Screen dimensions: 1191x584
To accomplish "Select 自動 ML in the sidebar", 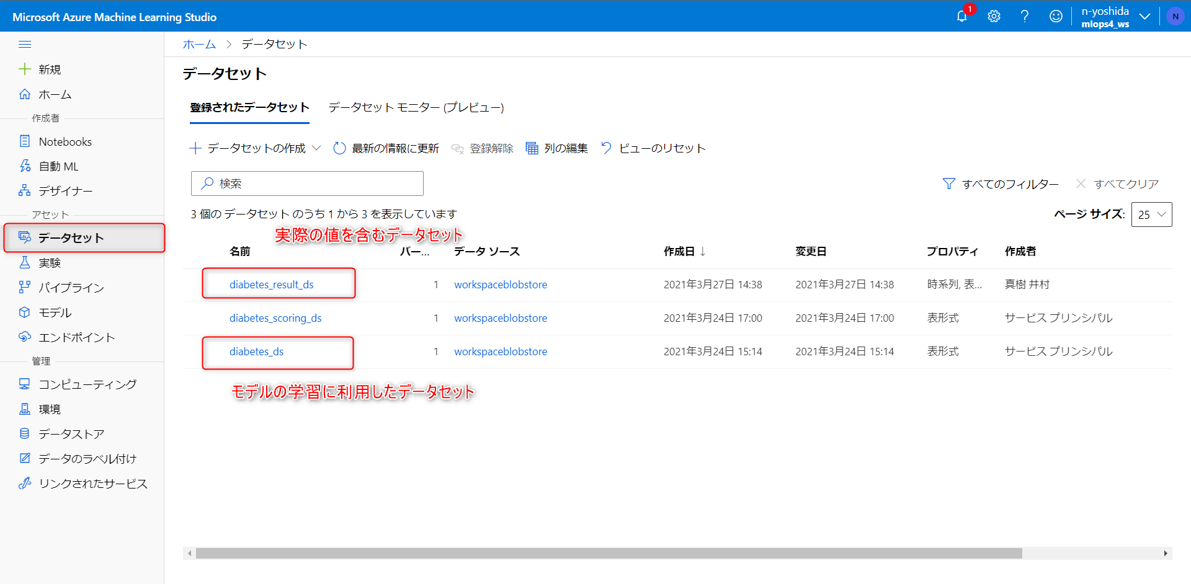I will click(x=58, y=166).
